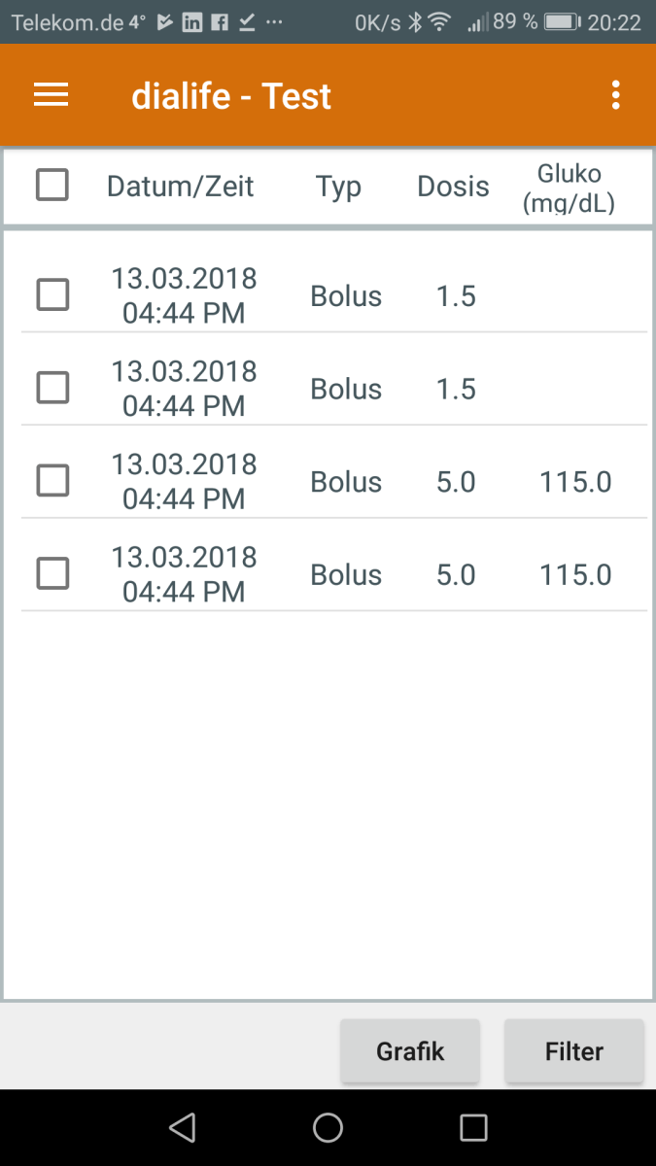Open the Filter options
The height and width of the screenshot is (1166, 656).
tap(574, 1051)
